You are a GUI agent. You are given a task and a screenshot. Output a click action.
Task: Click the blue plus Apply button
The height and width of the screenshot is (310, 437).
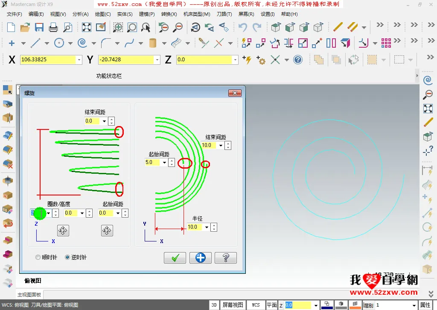pos(200,258)
